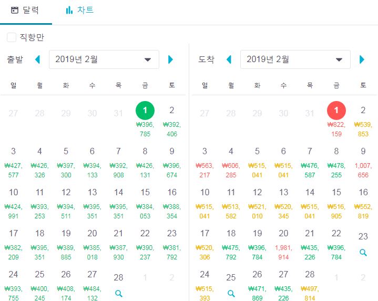Select departure date 24 priced ₩393,755
The height and width of the screenshot is (301, 378).
[13, 285]
